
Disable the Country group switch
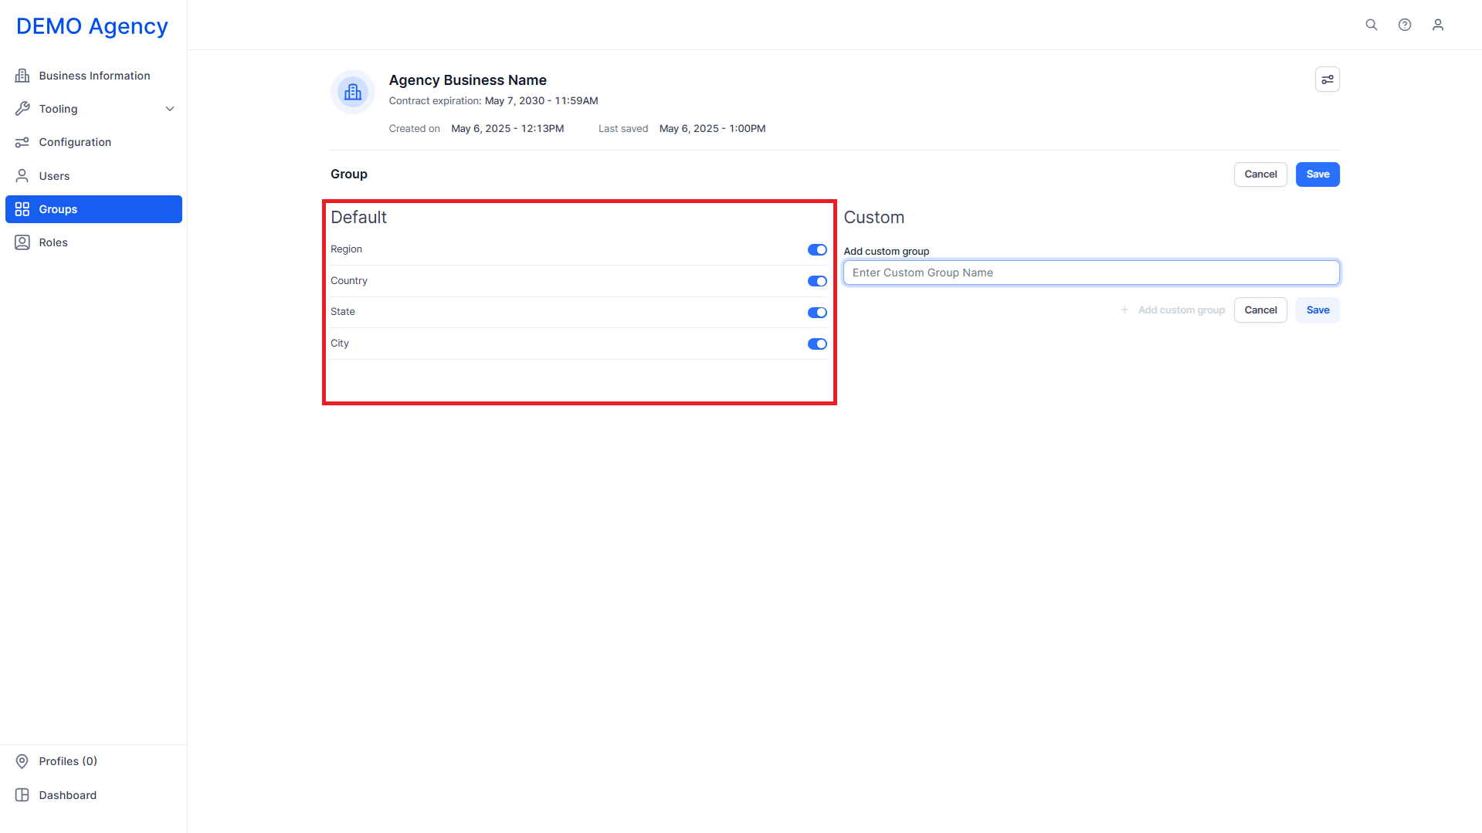pos(817,281)
